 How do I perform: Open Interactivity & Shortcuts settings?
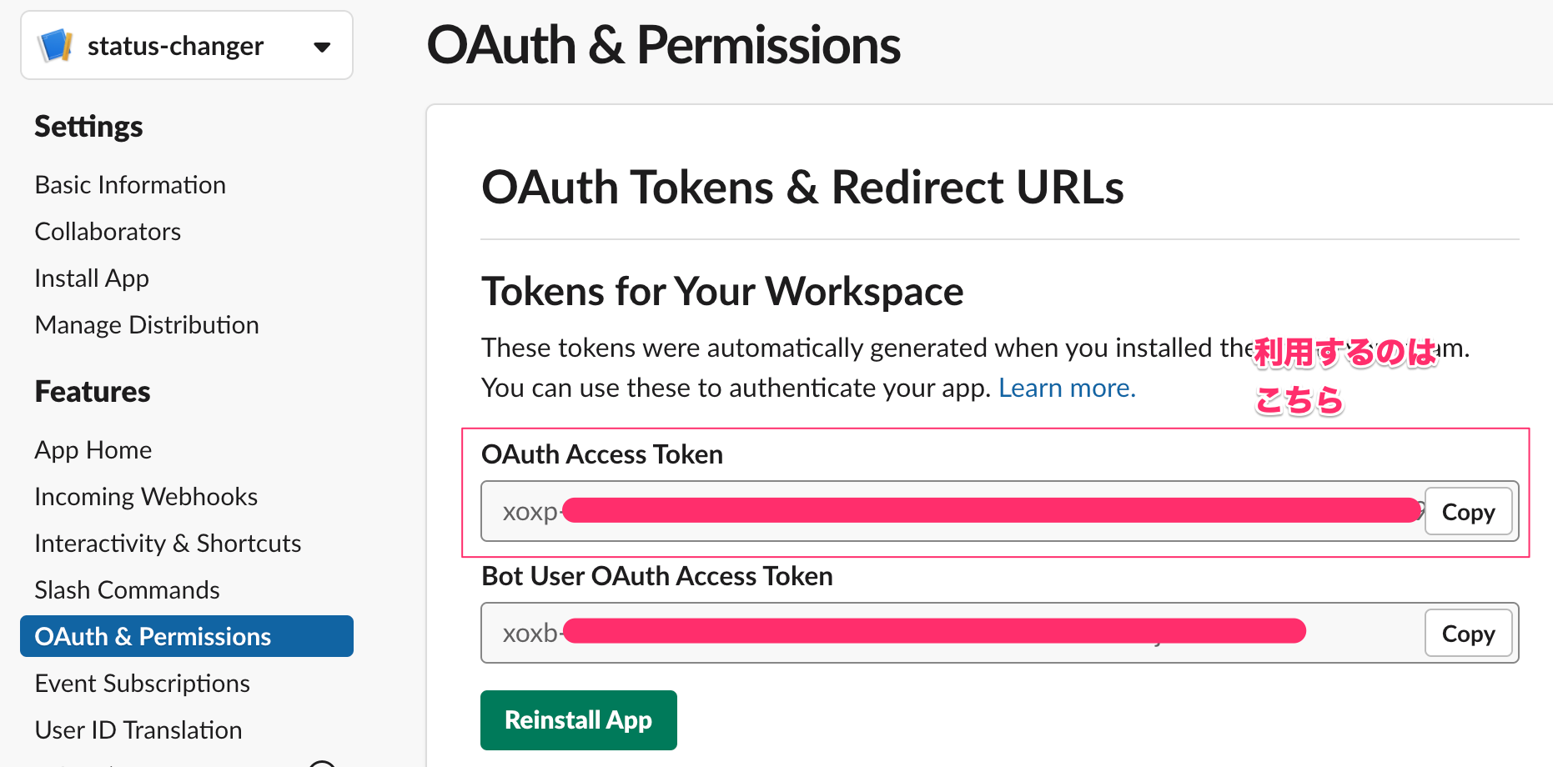pyautogui.click(x=168, y=543)
